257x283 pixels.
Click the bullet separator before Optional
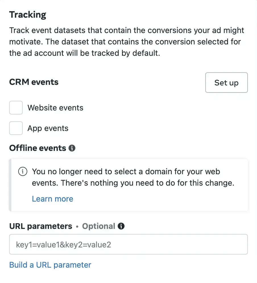click(77, 227)
